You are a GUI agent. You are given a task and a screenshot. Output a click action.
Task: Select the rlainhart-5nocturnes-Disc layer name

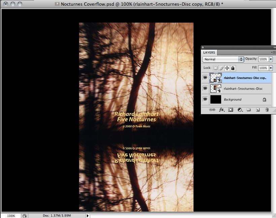coord(243,88)
